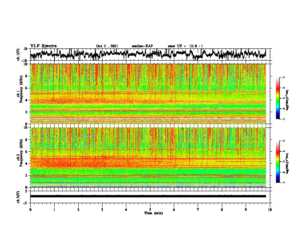The height and width of the screenshot is (235, 304).
Task: Click the '9' tick label on time axis
Action: click(x=246, y=210)
